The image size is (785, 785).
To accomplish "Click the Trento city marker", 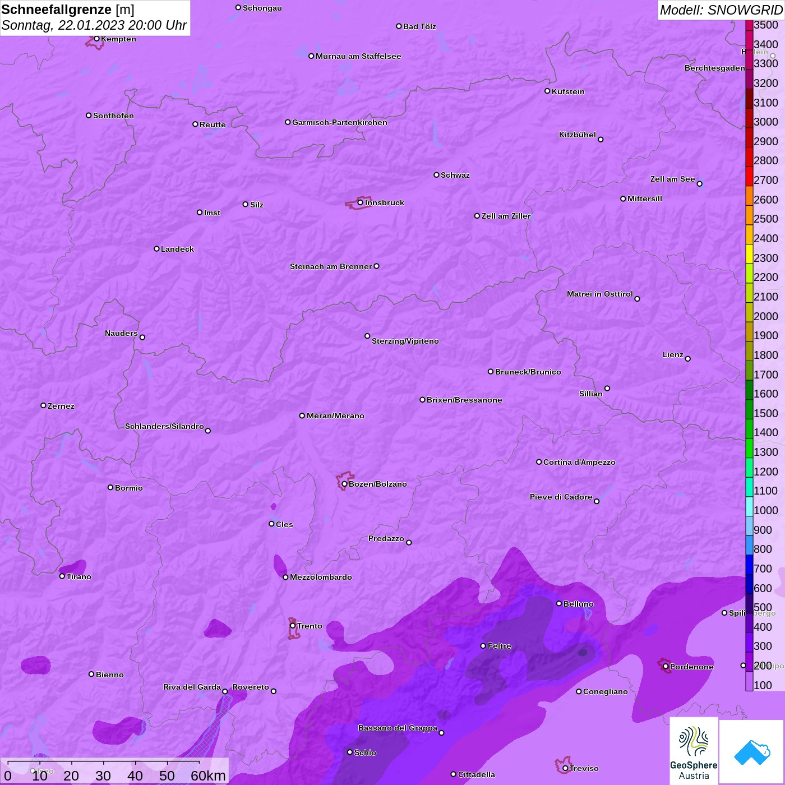I will 293,626.
